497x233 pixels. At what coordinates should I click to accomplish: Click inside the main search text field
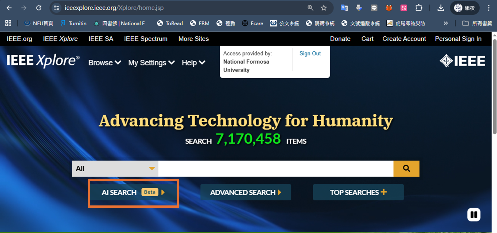(x=275, y=169)
